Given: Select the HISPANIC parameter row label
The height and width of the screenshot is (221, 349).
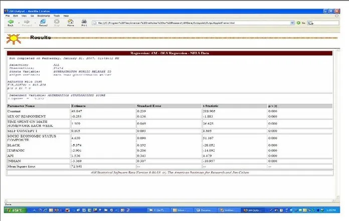Looking at the screenshot, I should [16, 151].
